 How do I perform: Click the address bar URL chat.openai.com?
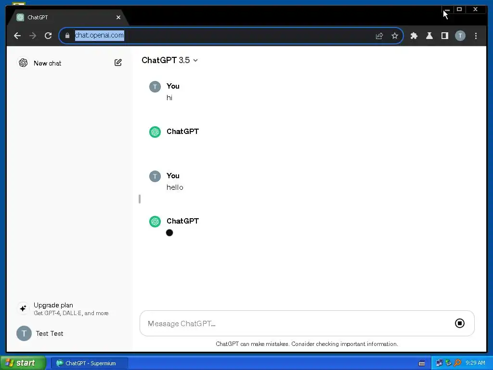click(x=99, y=35)
